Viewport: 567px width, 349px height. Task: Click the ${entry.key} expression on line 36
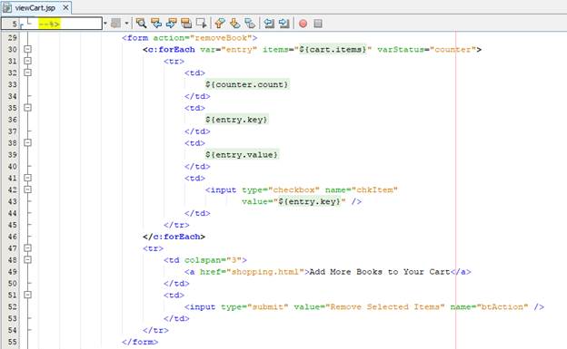coord(236,120)
